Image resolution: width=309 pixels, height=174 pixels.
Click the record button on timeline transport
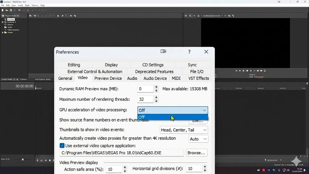click(37, 160)
